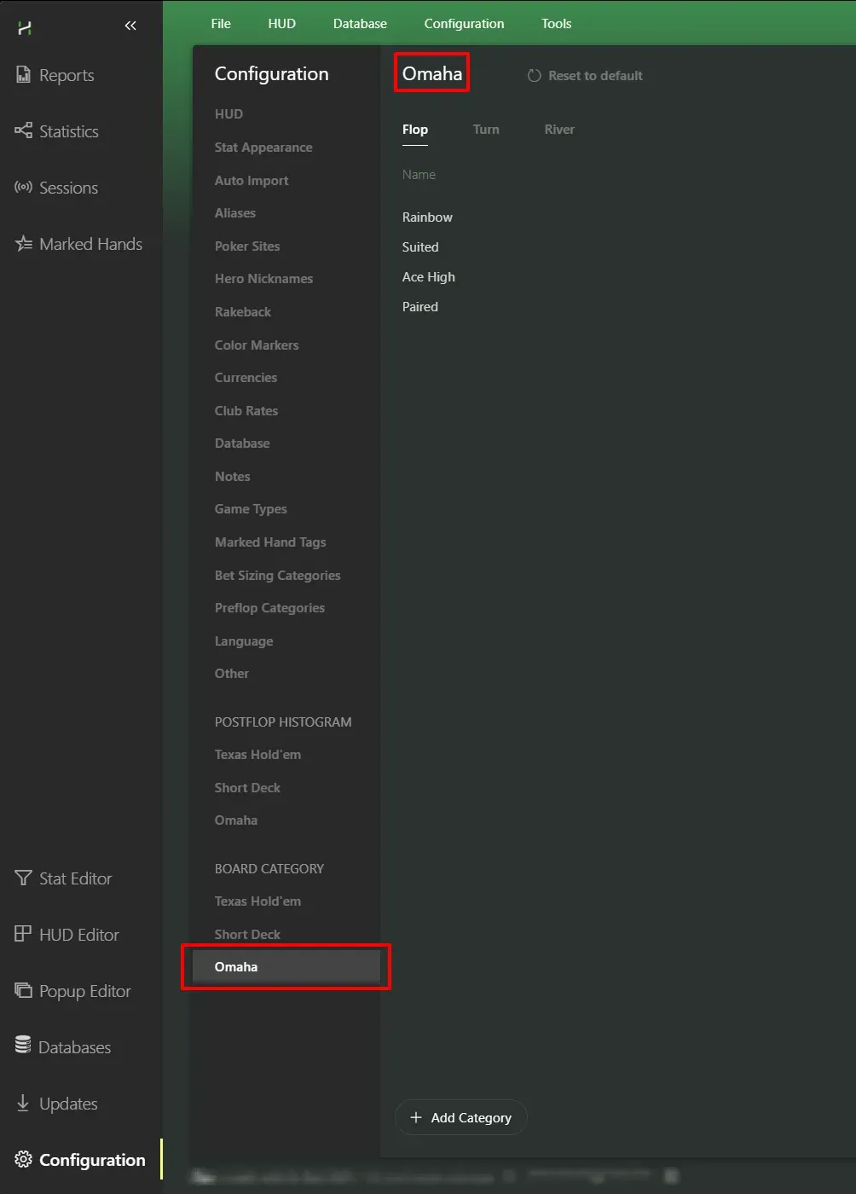Switch to the River tab
This screenshot has width=856, height=1194.
coord(559,130)
